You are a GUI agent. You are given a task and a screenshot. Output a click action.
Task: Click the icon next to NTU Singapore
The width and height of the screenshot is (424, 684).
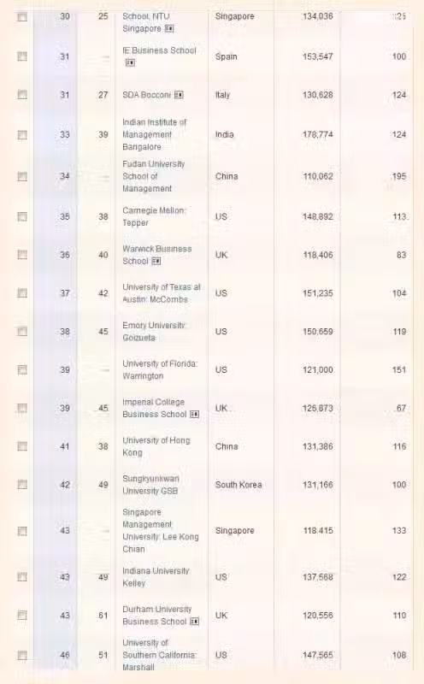point(169,29)
